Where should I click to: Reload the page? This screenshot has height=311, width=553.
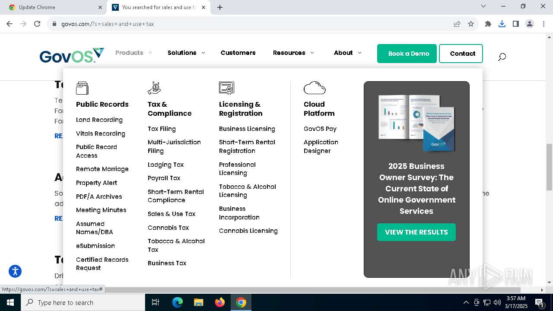coord(37,24)
